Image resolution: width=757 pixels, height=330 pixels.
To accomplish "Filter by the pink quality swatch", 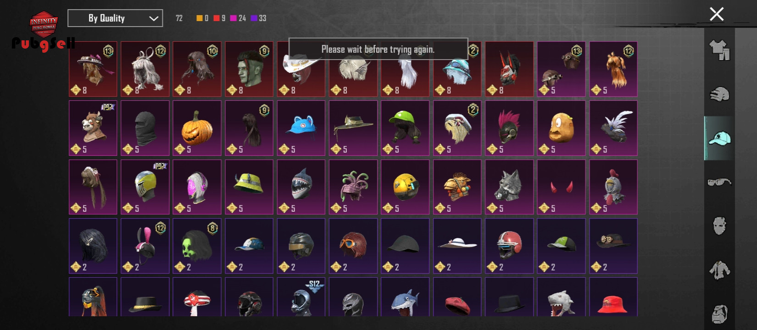I will click(x=234, y=18).
